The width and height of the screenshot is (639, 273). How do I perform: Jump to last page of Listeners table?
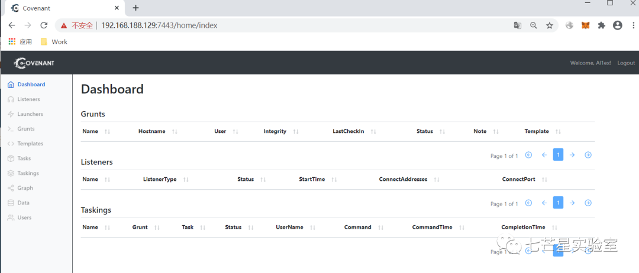click(x=588, y=203)
